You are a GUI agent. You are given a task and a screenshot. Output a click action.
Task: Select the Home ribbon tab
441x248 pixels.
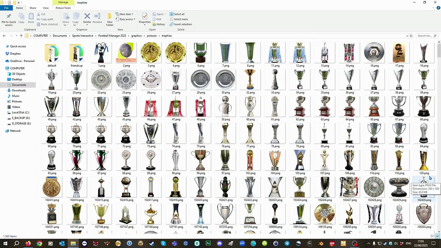[19, 8]
